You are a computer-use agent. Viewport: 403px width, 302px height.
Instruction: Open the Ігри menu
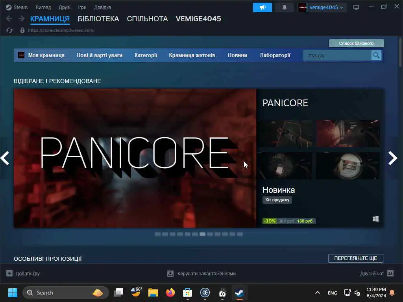[x=82, y=7]
